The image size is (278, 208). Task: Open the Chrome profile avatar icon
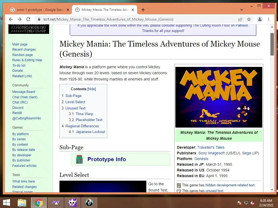(x=260, y=19)
